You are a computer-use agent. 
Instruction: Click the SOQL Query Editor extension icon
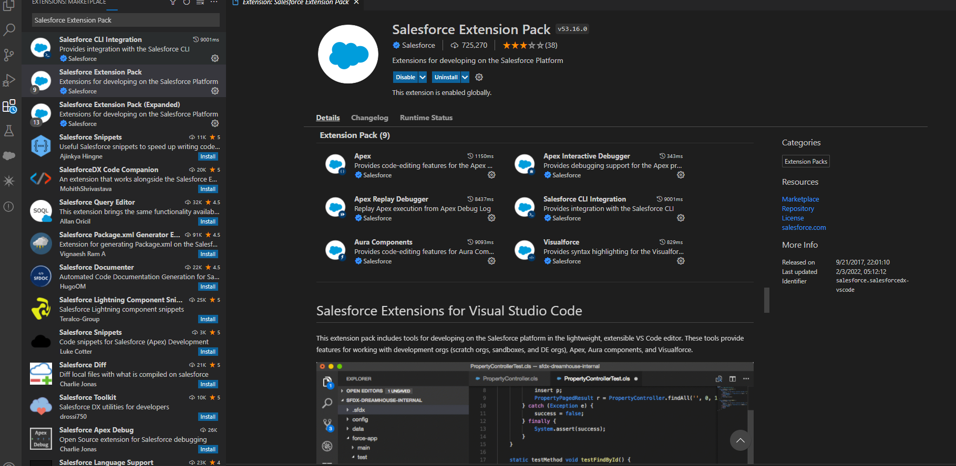click(x=41, y=211)
